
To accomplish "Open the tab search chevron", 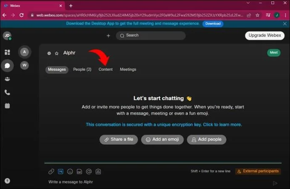I will tap(248, 3).
